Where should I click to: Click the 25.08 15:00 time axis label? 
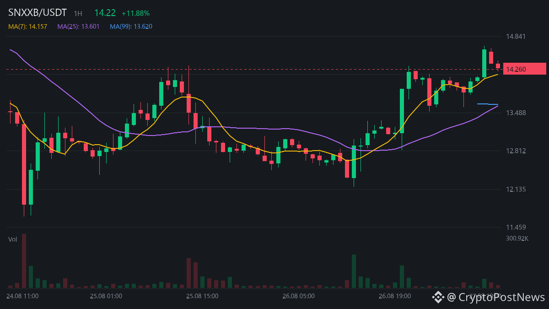pos(202,296)
